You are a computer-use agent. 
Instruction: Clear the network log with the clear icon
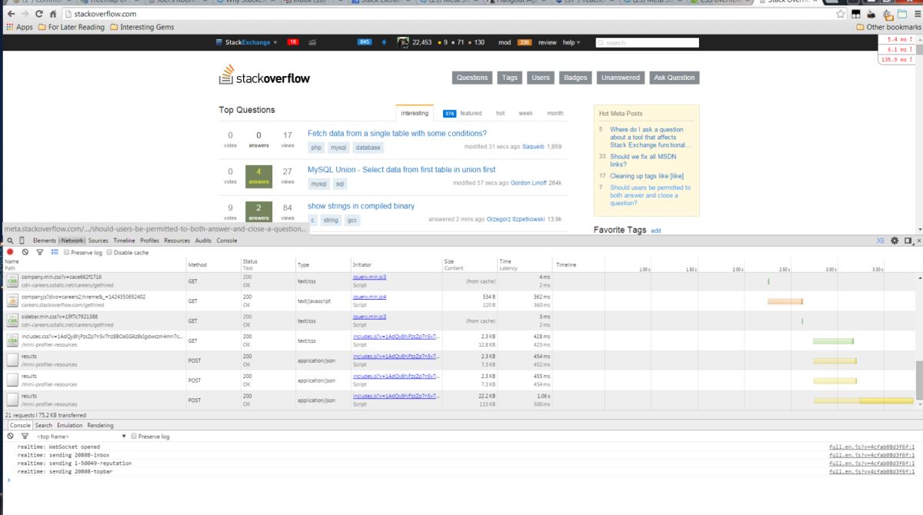25,252
